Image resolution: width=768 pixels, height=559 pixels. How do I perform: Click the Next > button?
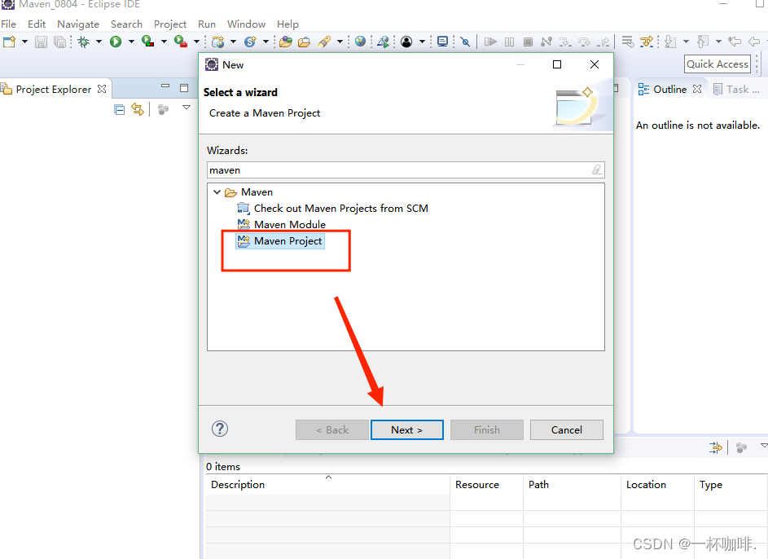[407, 429]
